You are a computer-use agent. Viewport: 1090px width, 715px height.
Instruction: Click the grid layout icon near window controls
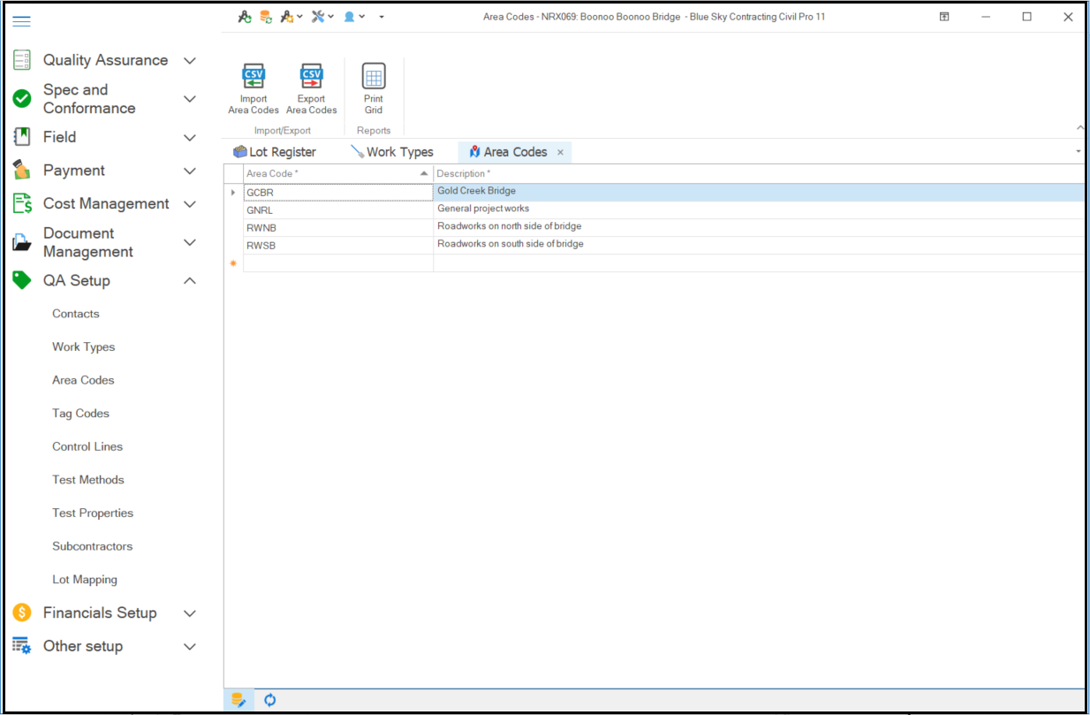(x=943, y=16)
